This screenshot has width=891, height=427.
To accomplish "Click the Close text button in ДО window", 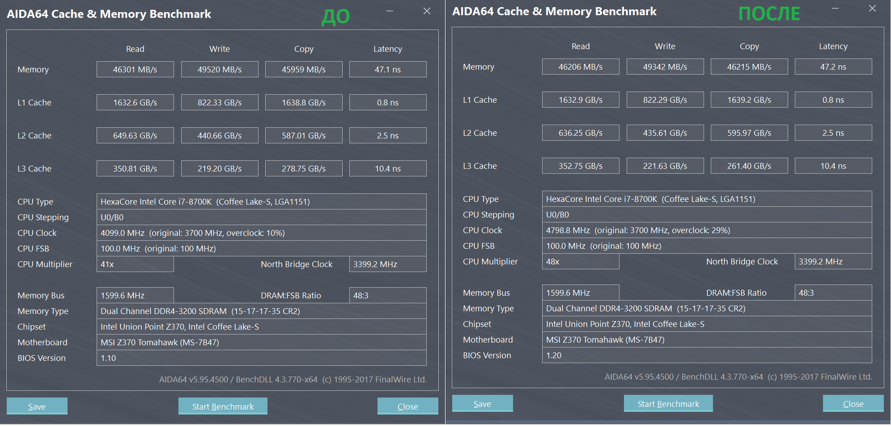I will click(407, 406).
